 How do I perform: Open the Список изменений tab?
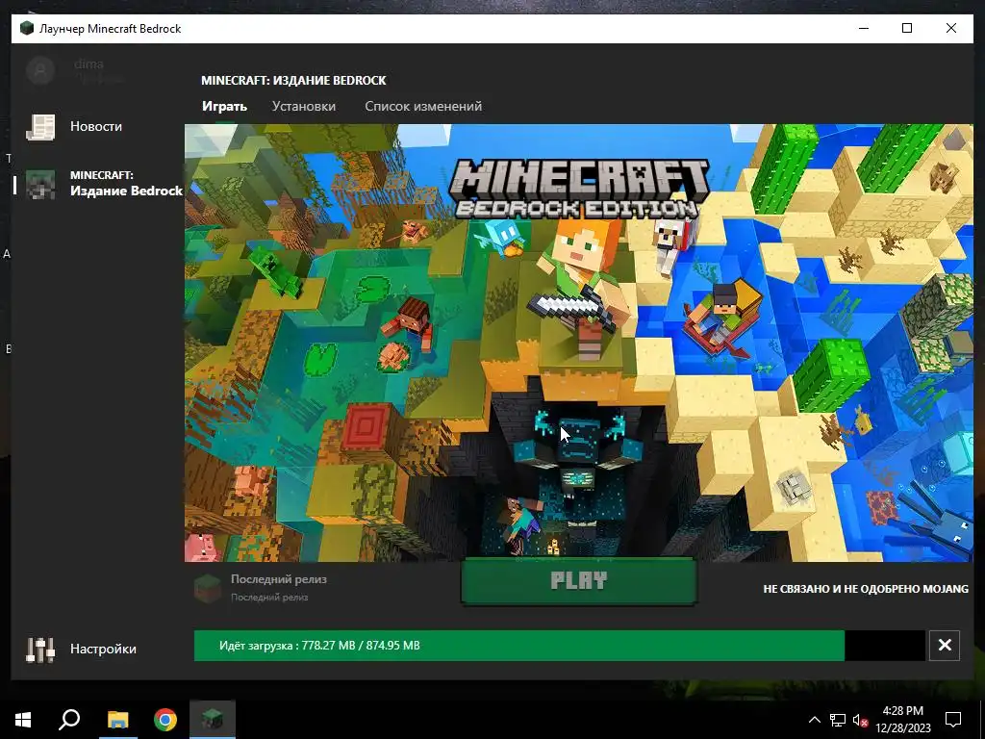tap(423, 106)
